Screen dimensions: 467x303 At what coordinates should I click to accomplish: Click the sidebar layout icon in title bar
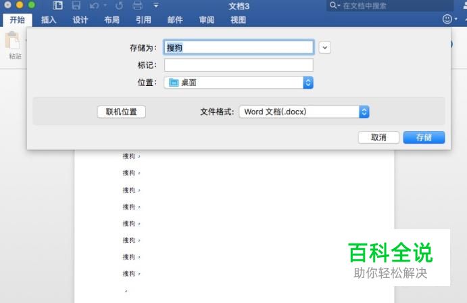[x=57, y=5]
